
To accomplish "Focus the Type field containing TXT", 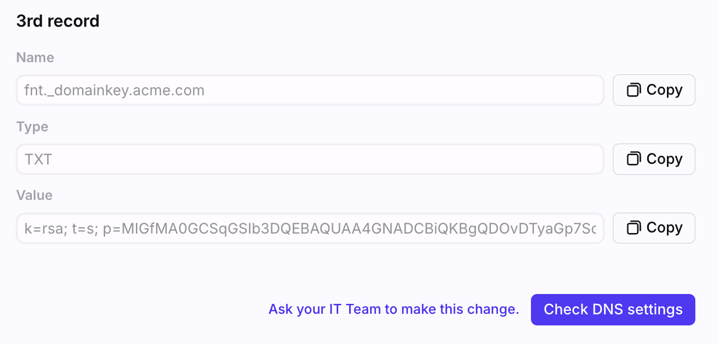I will [310, 159].
